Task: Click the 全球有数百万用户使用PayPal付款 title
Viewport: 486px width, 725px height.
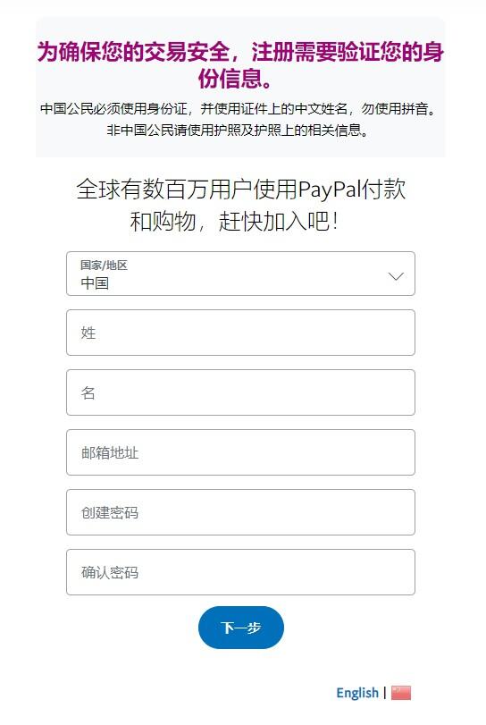Action: pos(240,190)
